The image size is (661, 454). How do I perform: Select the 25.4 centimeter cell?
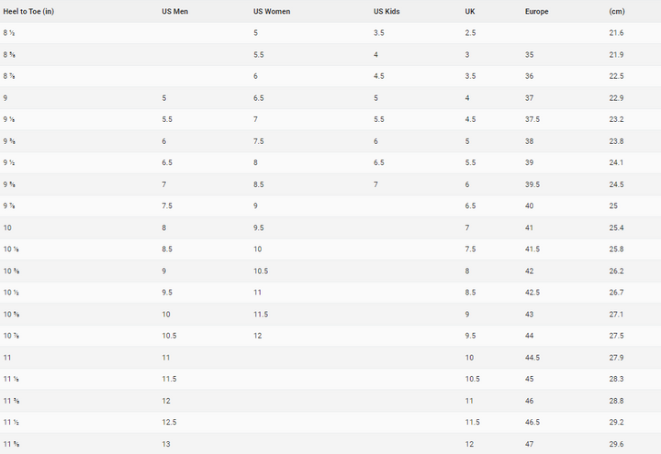point(616,227)
